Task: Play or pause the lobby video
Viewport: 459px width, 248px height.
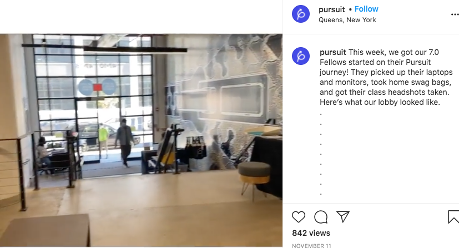Action: tap(141, 140)
